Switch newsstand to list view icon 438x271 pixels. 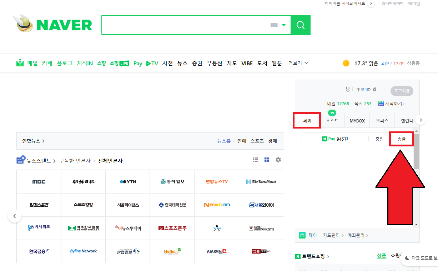256,160
